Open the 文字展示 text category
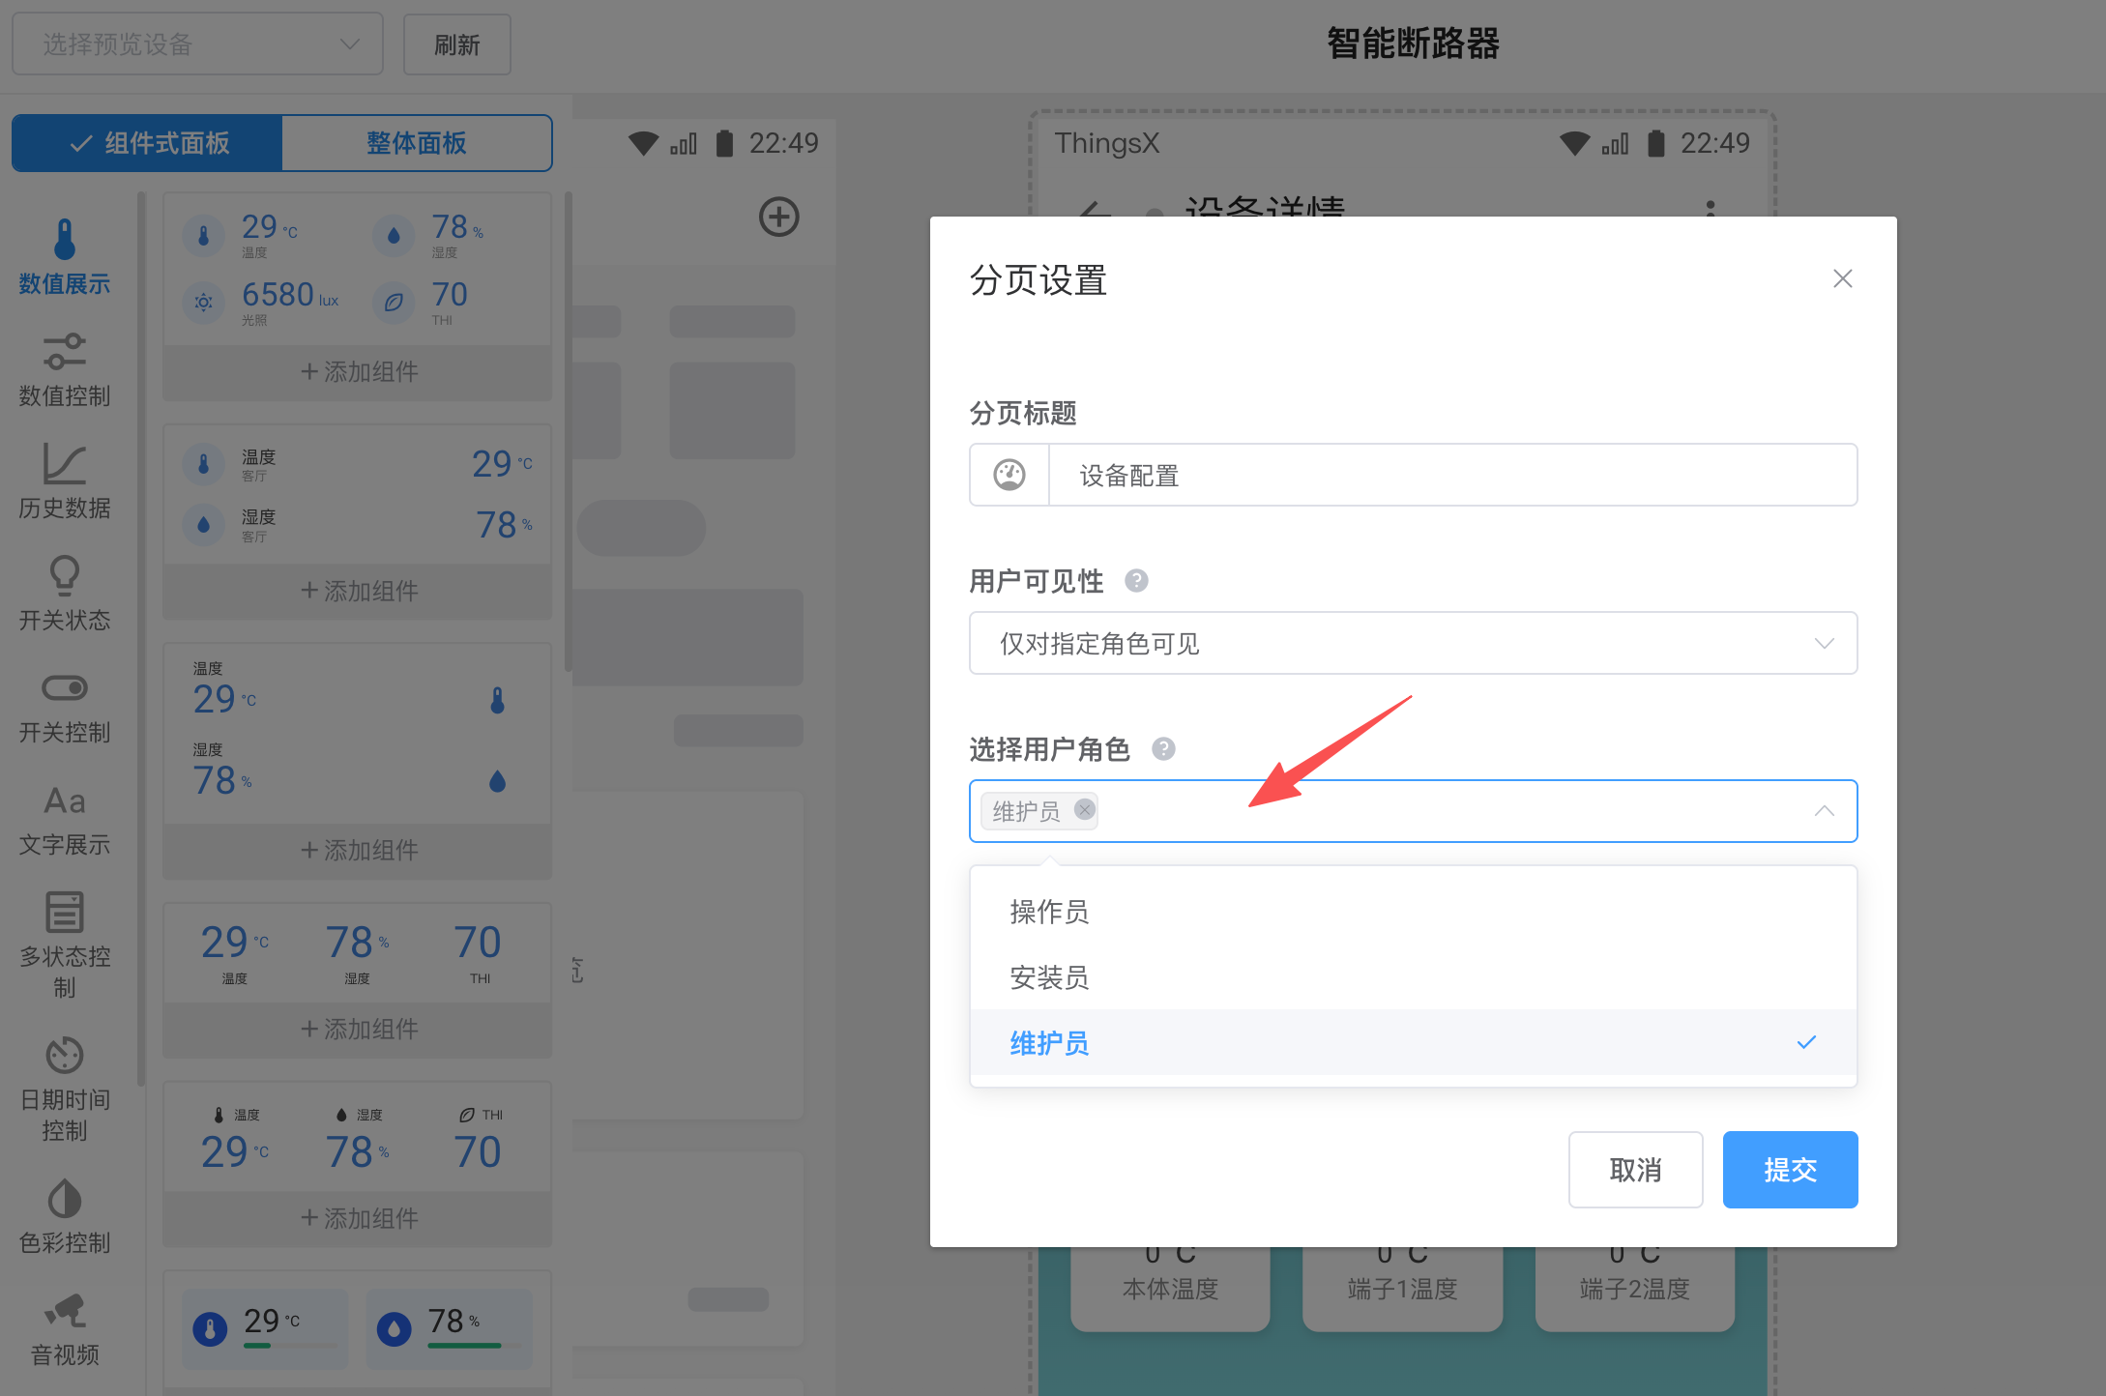Viewport: 2106px width, 1396px height. 64,820
